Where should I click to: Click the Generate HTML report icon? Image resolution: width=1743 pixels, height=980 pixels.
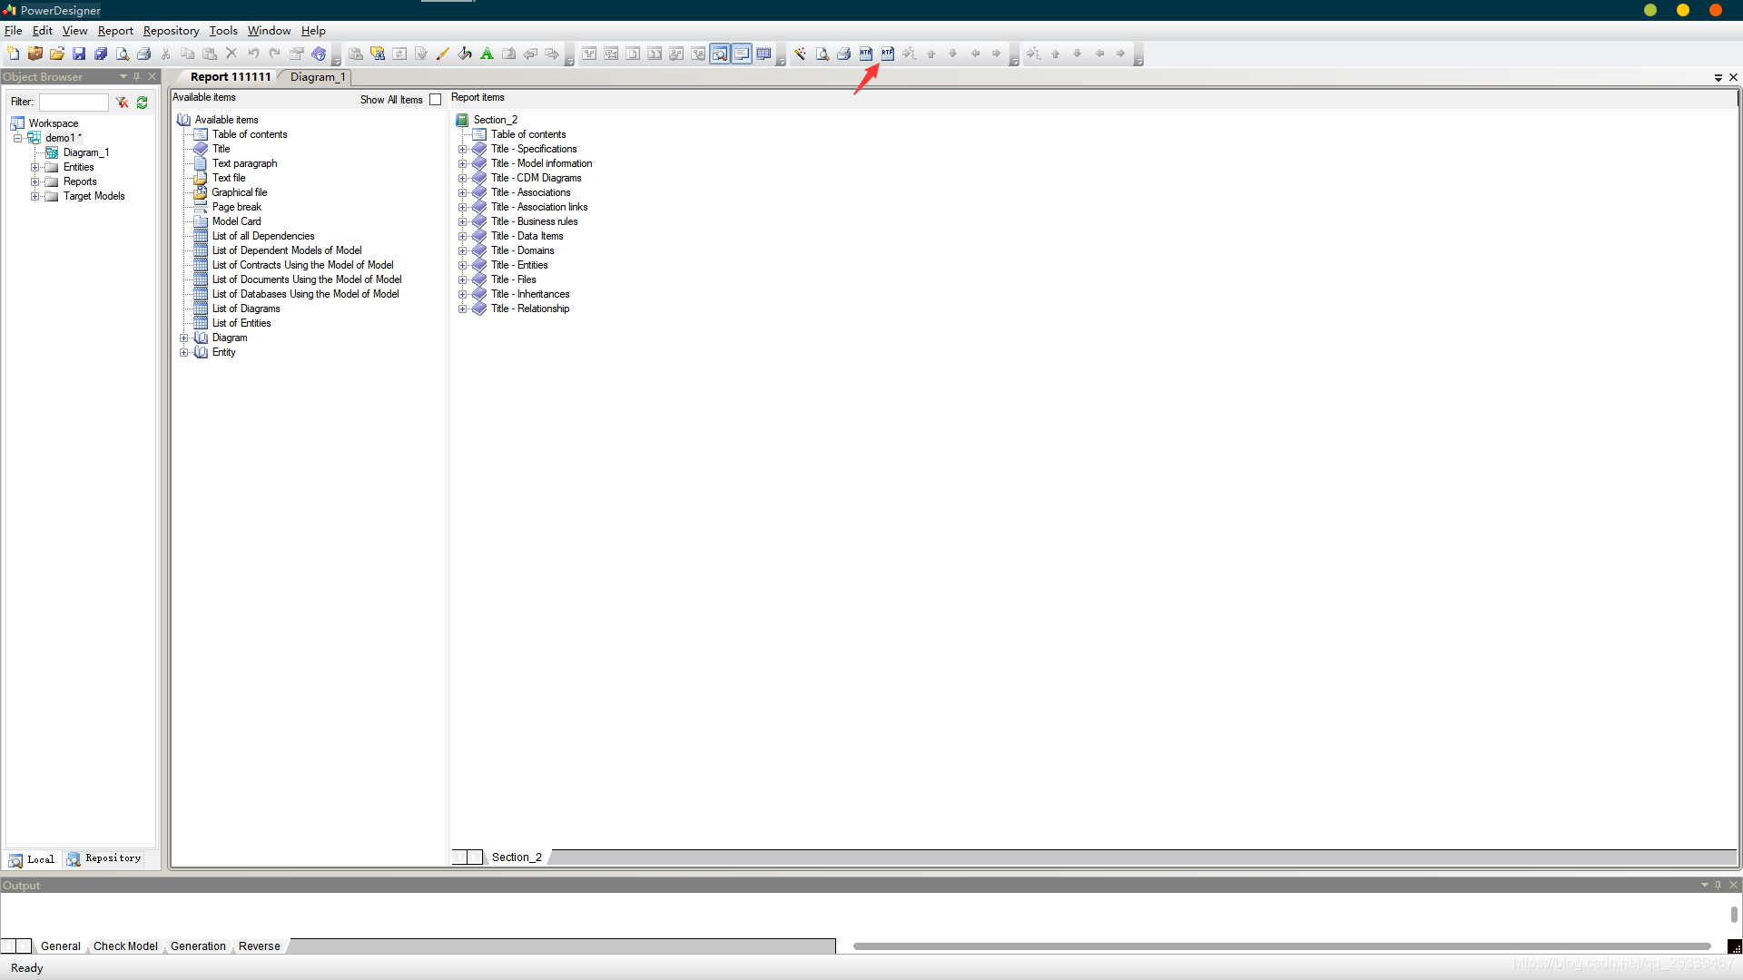coord(865,54)
